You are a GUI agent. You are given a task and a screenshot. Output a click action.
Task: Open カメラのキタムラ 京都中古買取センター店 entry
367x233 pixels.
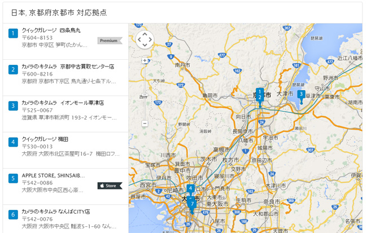68,67
